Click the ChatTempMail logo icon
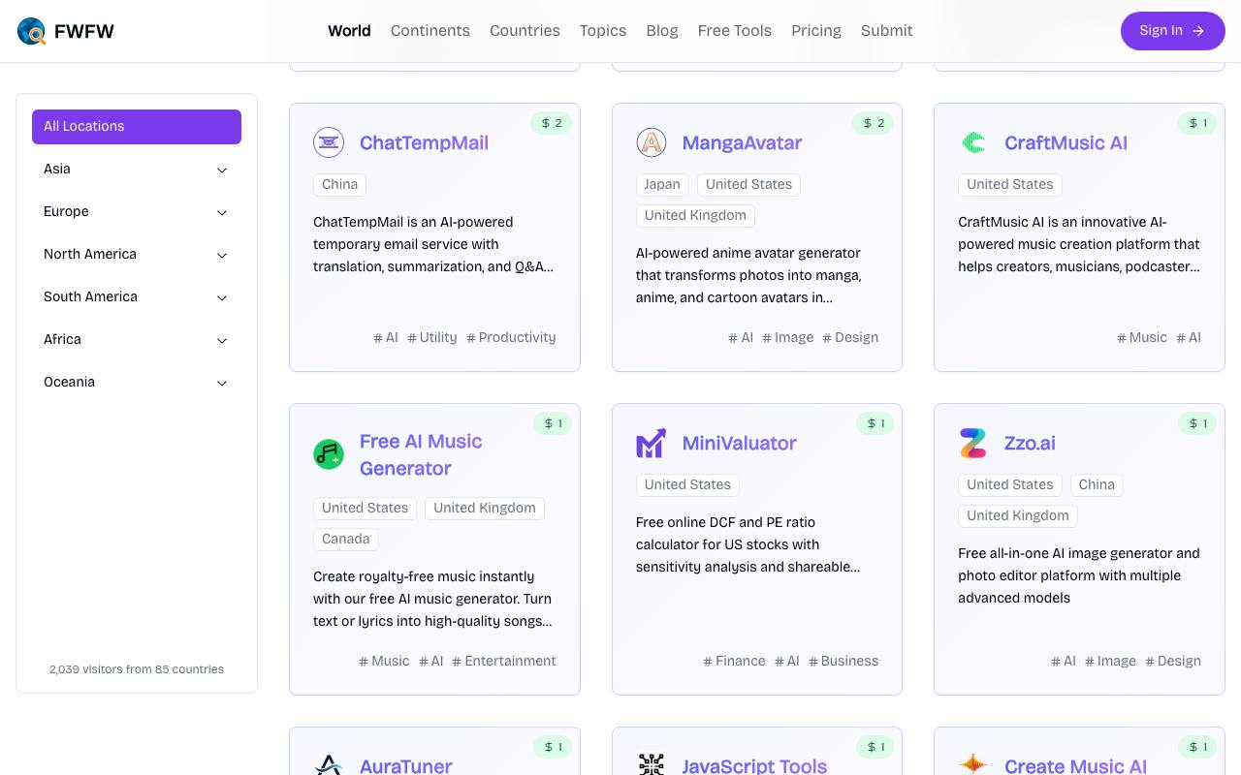The height and width of the screenshot is (775, 1241). pos(329,142)
